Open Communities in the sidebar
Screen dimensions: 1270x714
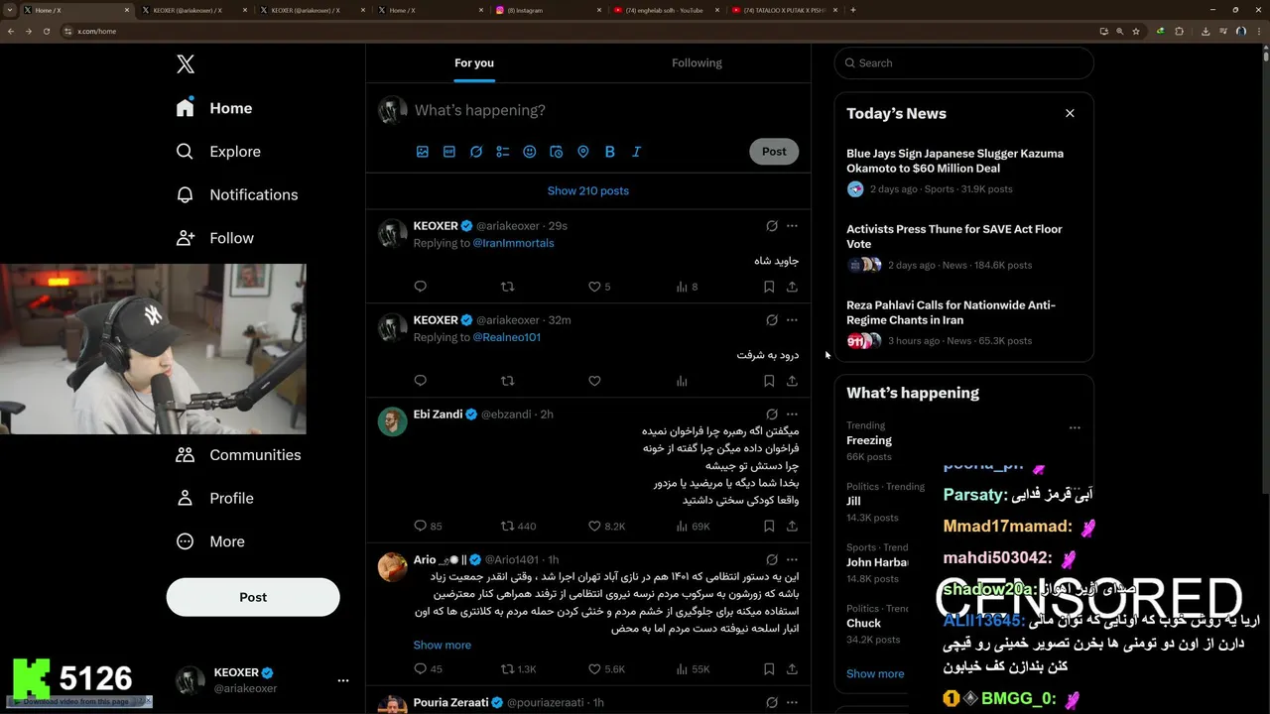click(x=238, y=455)
